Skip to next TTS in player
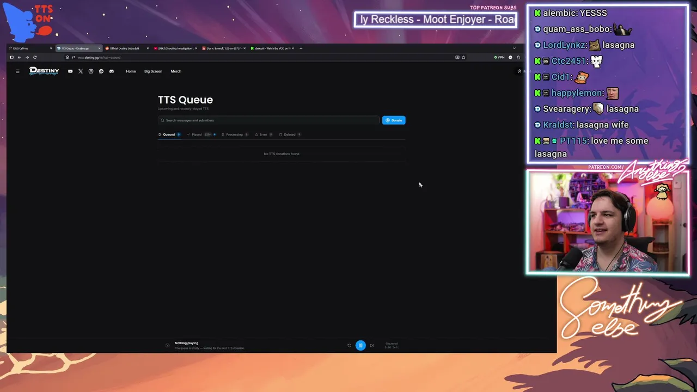 point(372,345)
